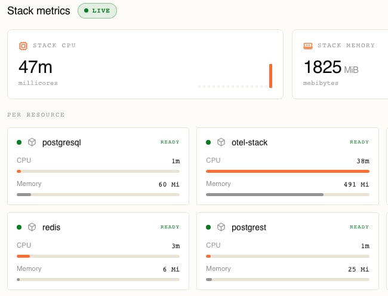Click the LIVE status badge

pos(97,11)
